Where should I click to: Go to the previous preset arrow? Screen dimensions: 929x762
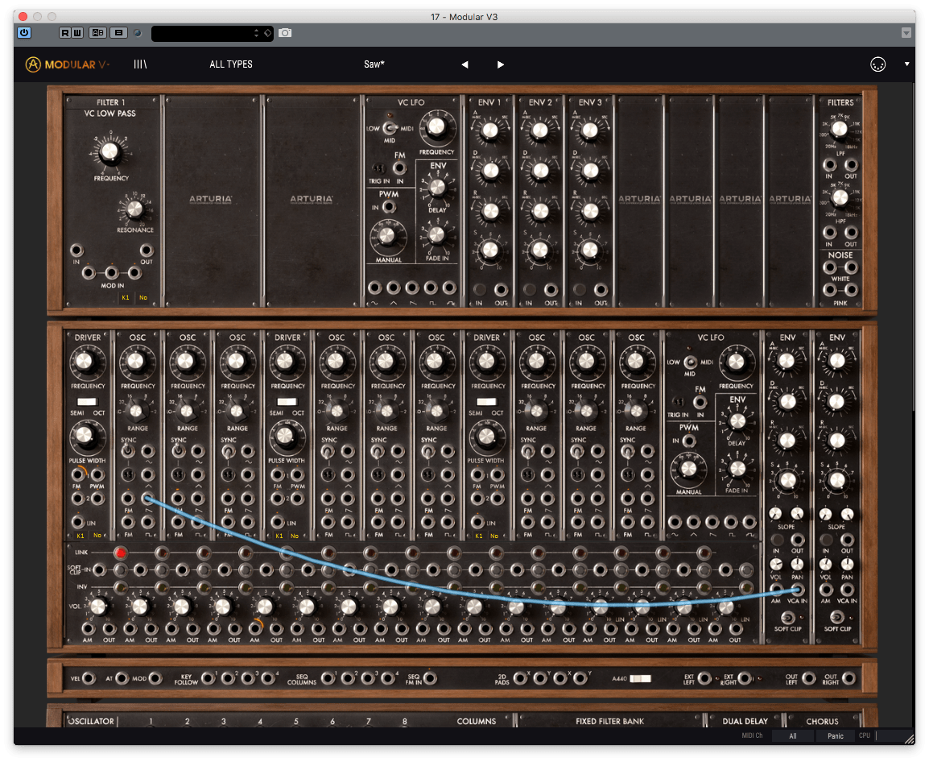click(464, 64)
